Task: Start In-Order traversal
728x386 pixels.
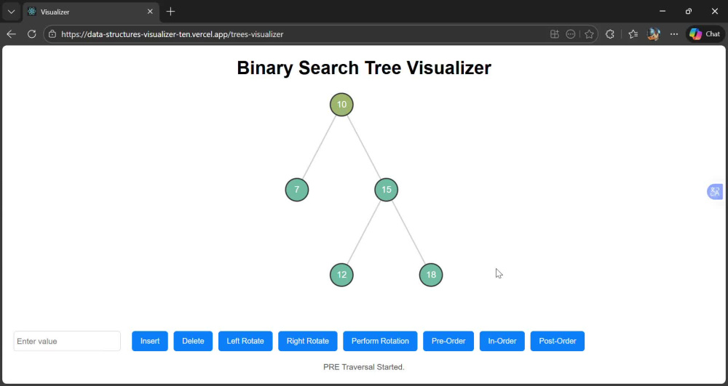Action: [502, 341]
